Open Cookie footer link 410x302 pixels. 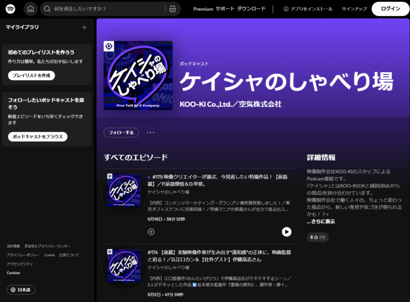49,255
